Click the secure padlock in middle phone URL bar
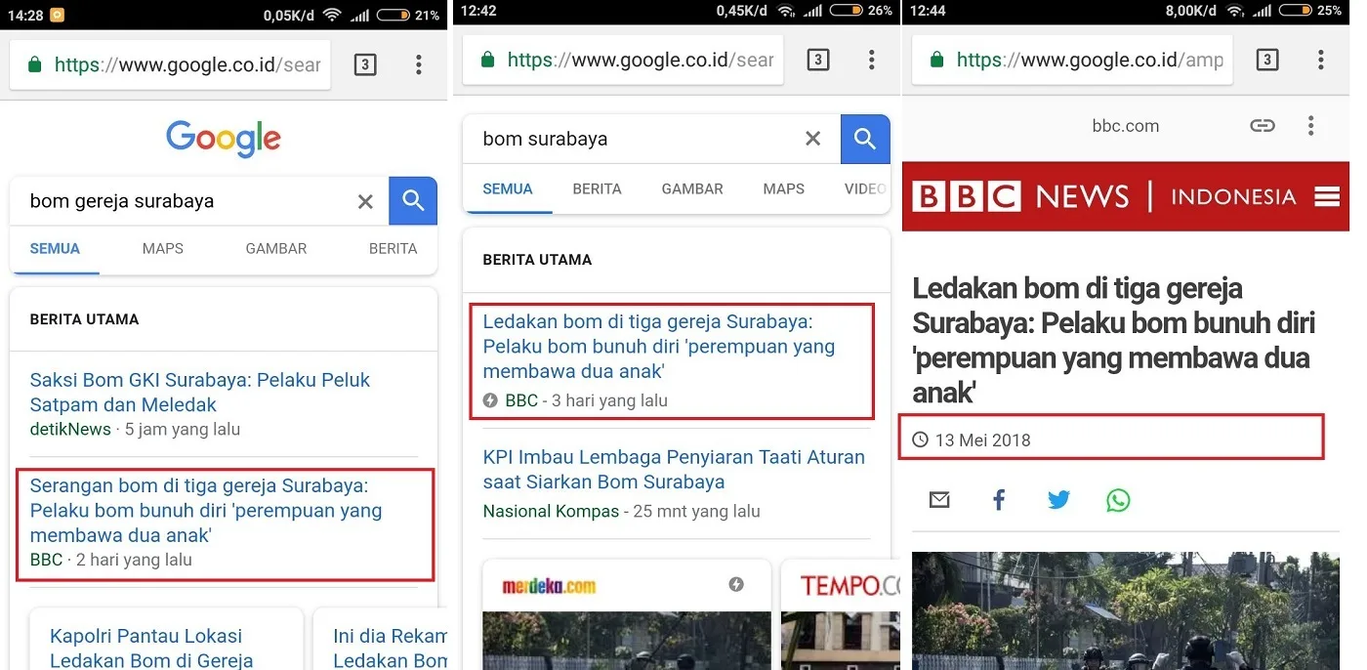The height and width of the screenshot is (670, 1367). click(488, 61)
